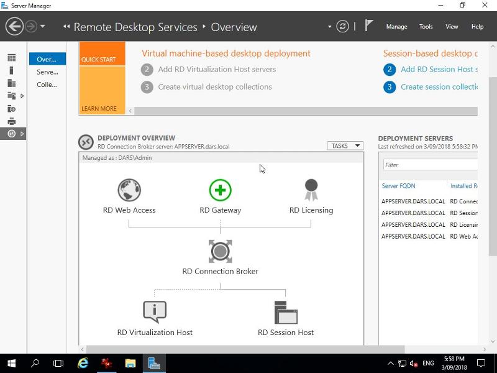Open the taskbar search icon

point(35,363)
